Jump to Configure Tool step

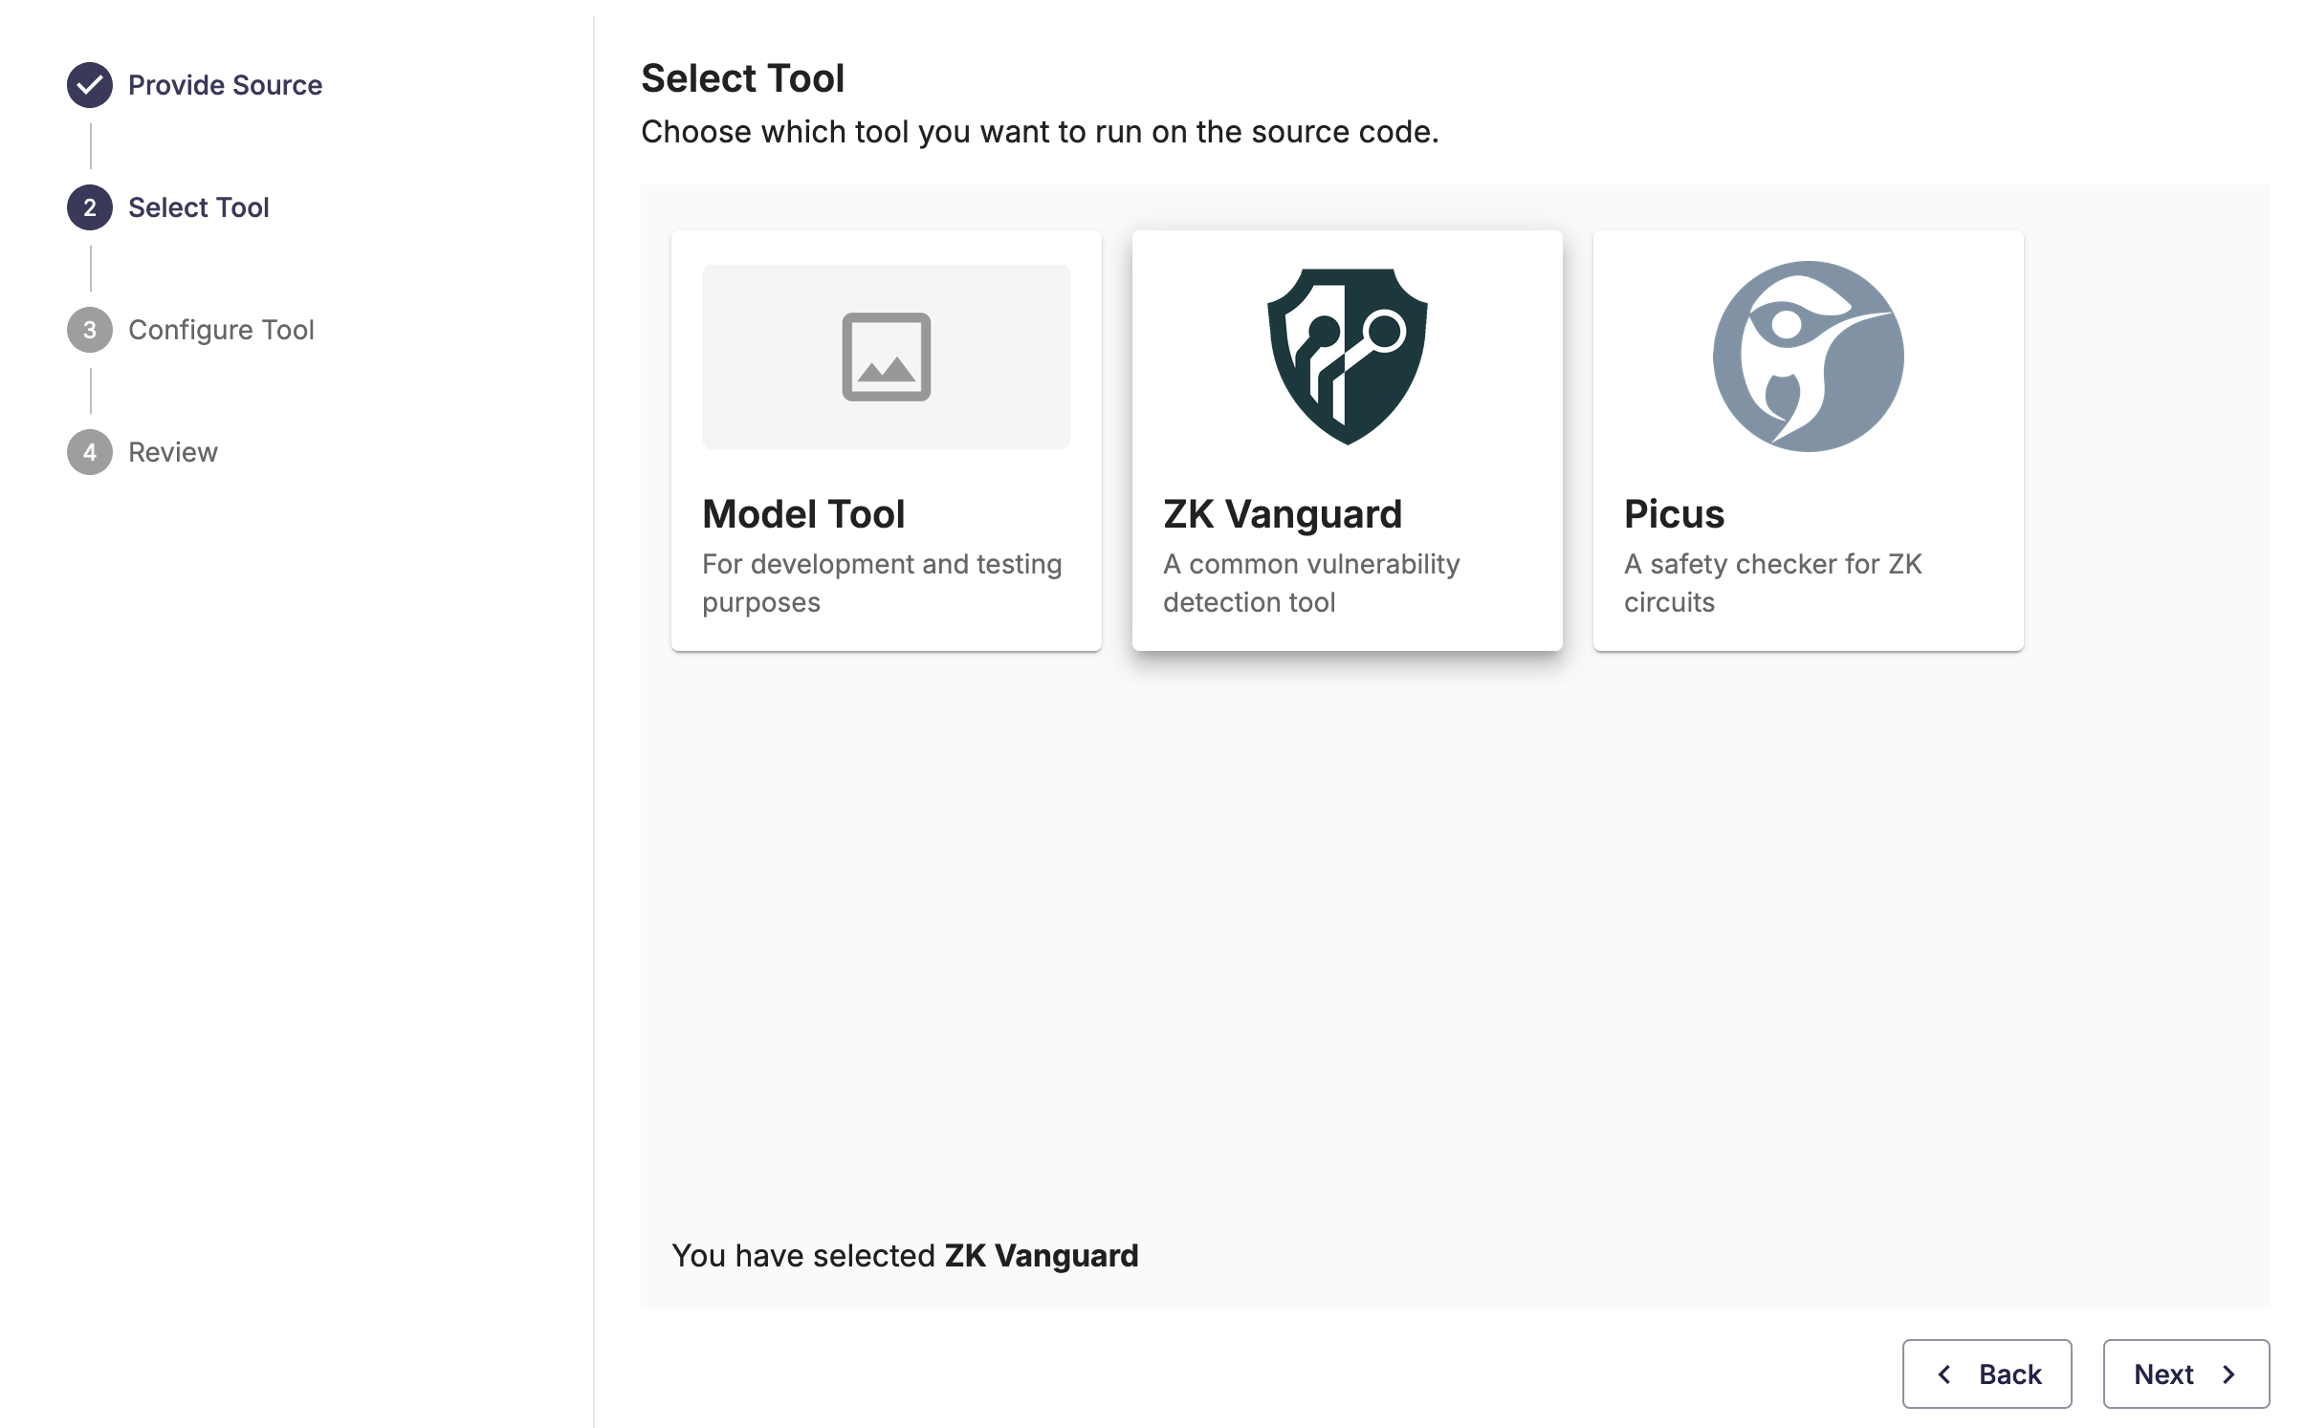[221, 330]
